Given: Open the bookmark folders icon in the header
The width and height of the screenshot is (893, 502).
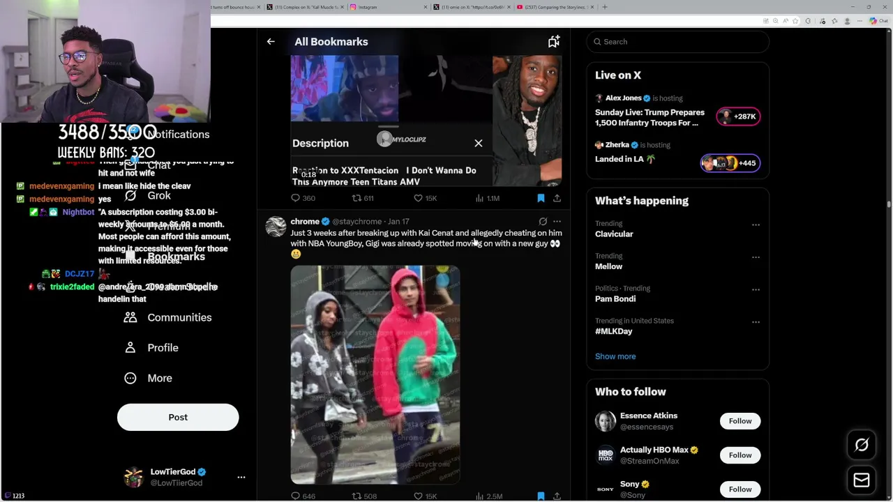Looking at the screenshot, I should pyautogui.click(x=553, y=42).
